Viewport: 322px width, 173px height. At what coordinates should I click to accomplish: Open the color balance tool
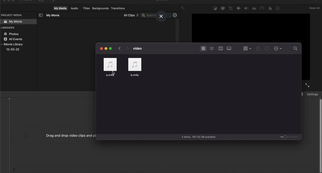coord(215,8)
